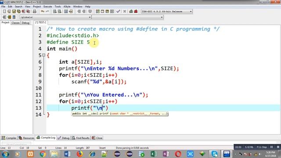Save the current file via toolbar
Screen dimensions: 281x158
pos(14,11)
